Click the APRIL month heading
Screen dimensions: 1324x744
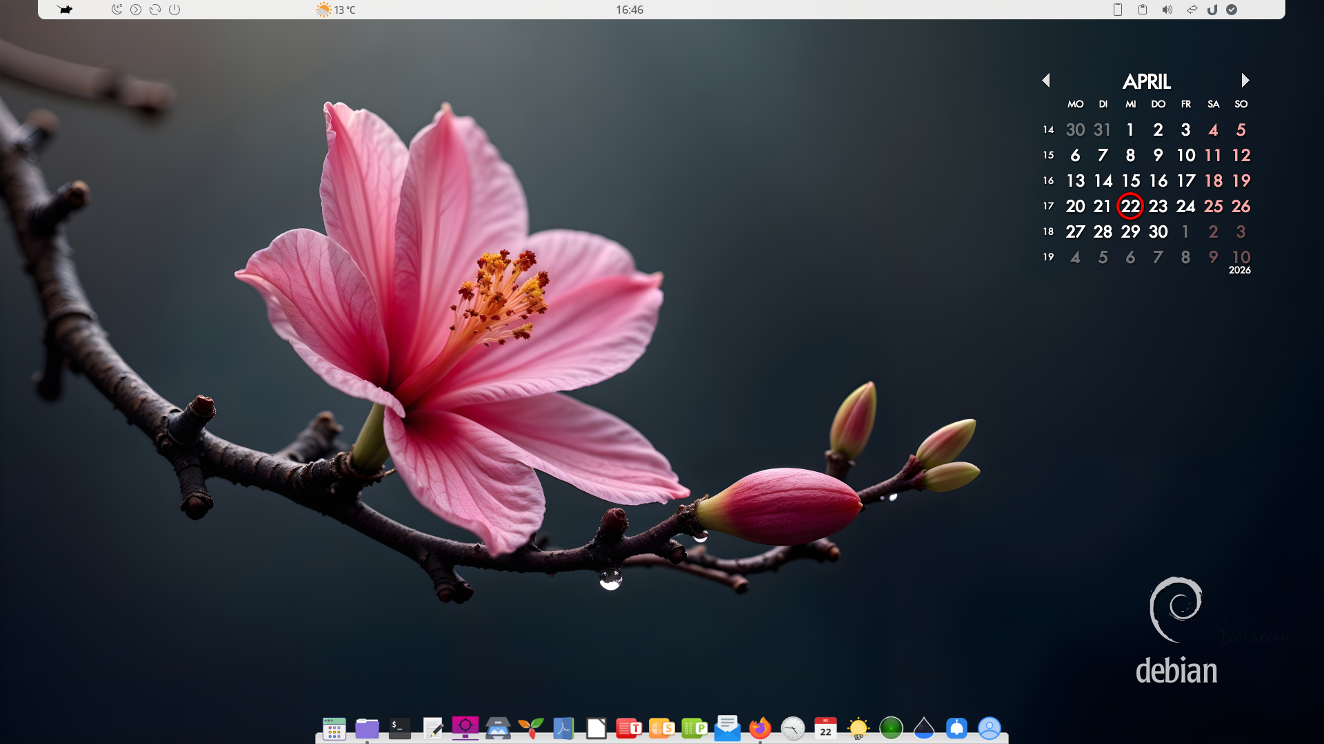1146,81
